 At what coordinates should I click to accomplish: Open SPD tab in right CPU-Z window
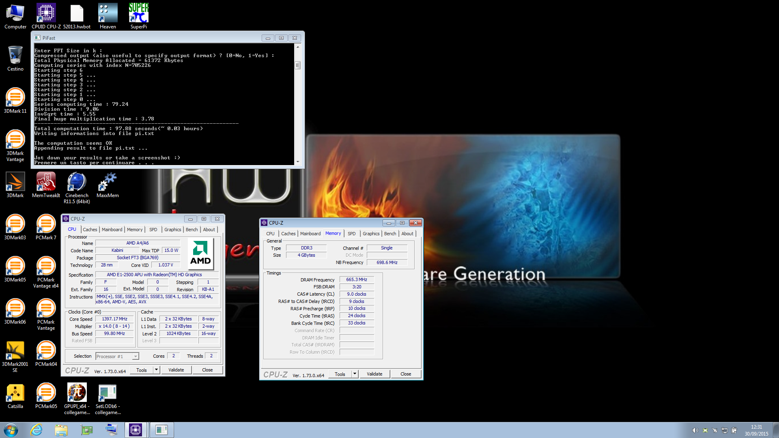click(351, 234)
